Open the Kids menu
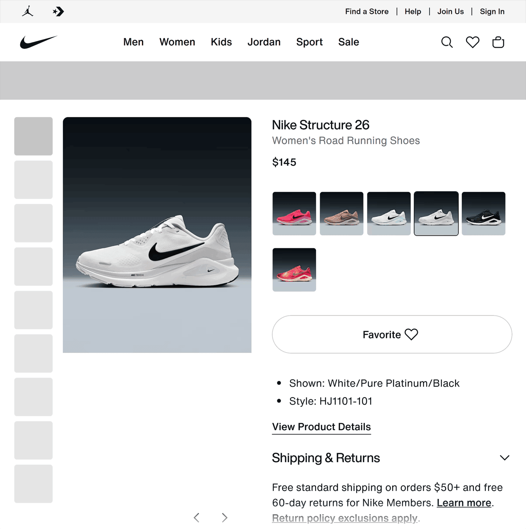526x529 pixels. click(221, 42)
